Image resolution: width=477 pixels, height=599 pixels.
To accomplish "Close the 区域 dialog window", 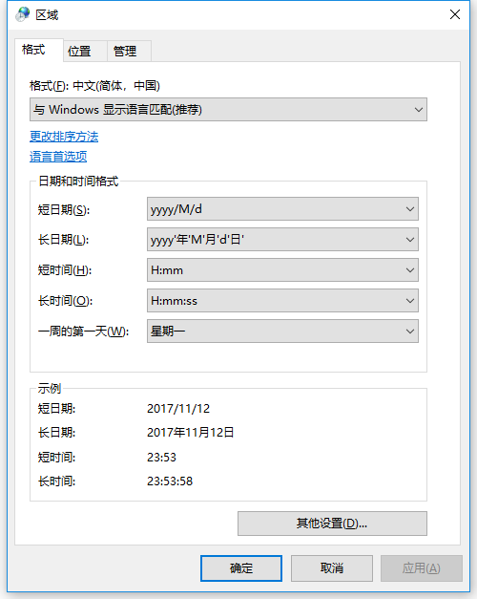I will [x=454, y=14].
